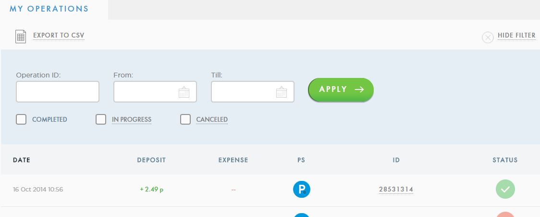Enable the Completed filter checkbox
The image size is (540, 217).
coord(21,119)
